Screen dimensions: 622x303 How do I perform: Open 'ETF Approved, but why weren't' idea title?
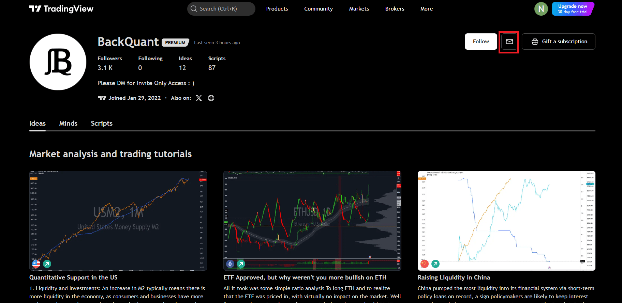pos(305,277)
